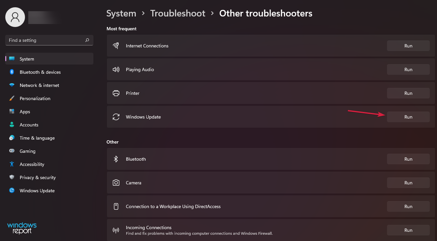The image size is (437, 241).
Task: Go to Accounts settings
Action: tap(29, 125)
